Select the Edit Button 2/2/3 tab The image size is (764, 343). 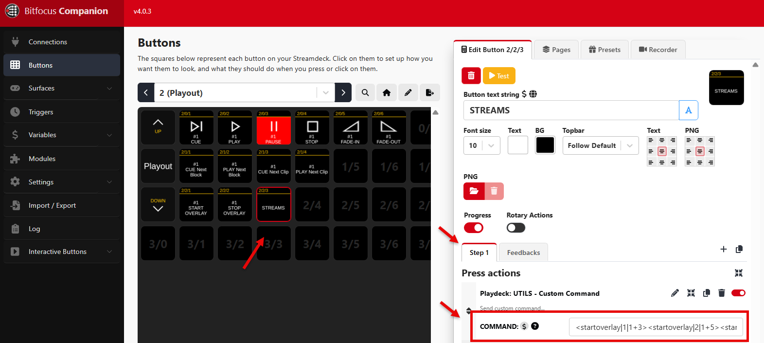(x=493, y=50)
